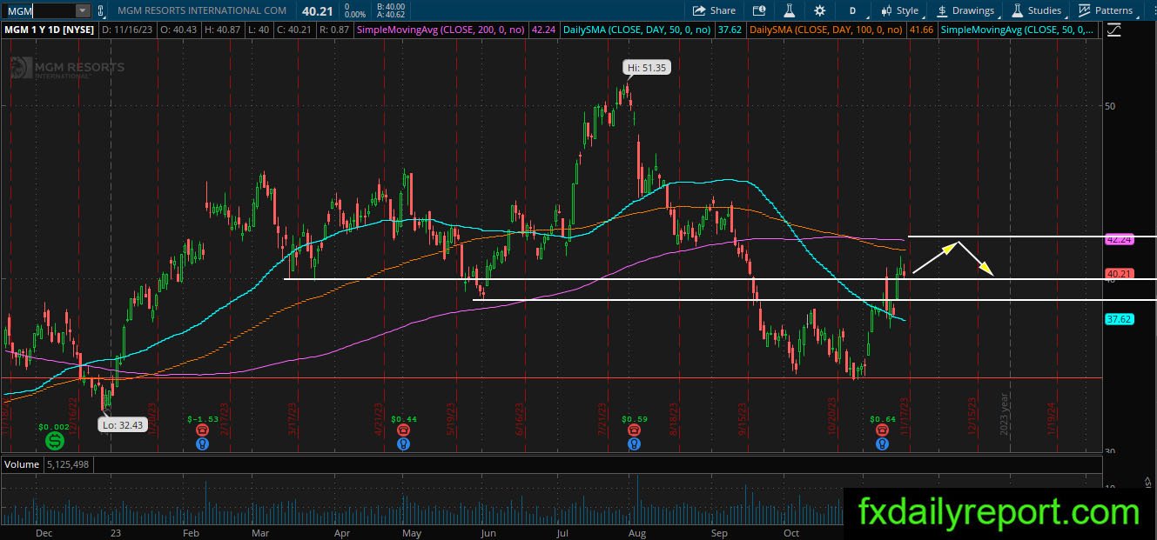The image size is (1157, 540).
Task: Click the C: 40.21 close value
Action: click(295, 29)
